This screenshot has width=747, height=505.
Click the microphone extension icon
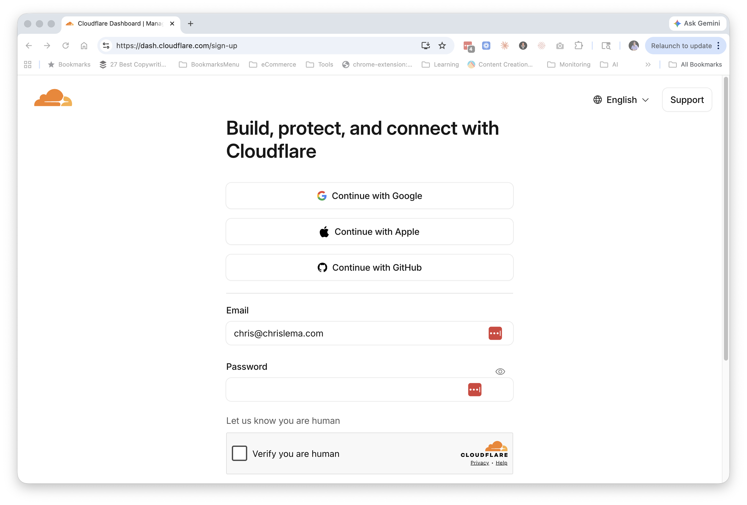523,46
